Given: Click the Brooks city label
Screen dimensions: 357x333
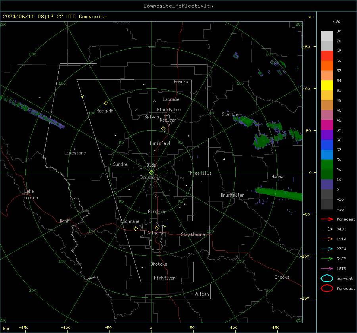Looking at the screenshot, I should click(x=282, y=277).
